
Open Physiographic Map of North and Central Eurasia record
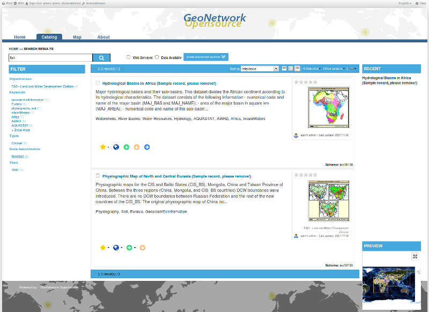[x=177, y=176]
